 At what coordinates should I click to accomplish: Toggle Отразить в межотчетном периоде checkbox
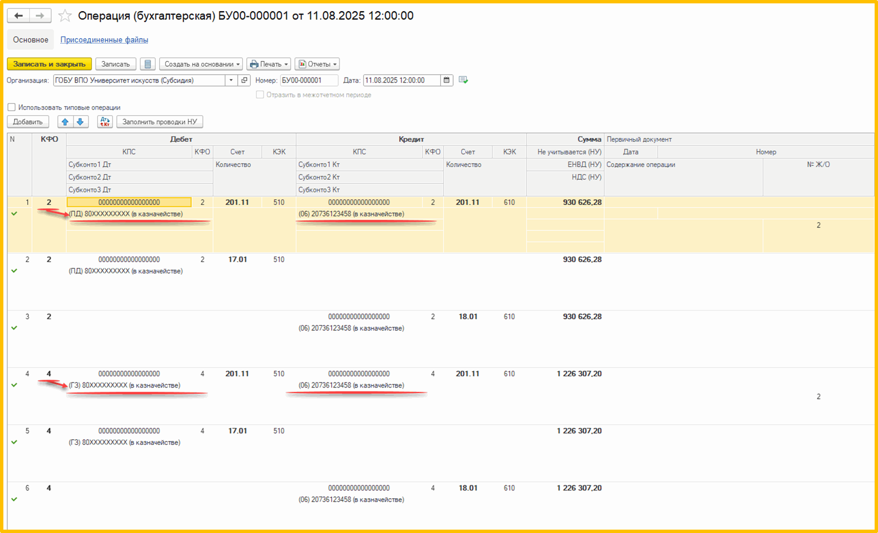pos(260,95)
